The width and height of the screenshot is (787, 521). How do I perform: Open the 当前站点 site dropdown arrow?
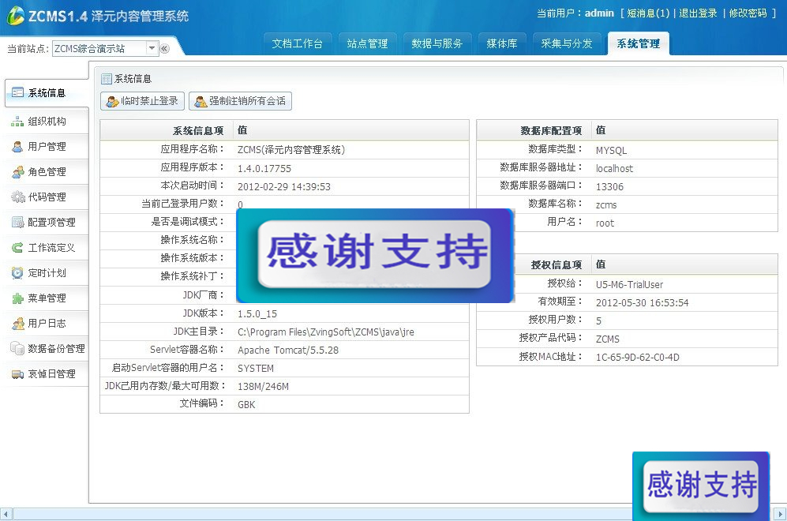(152, 48)
